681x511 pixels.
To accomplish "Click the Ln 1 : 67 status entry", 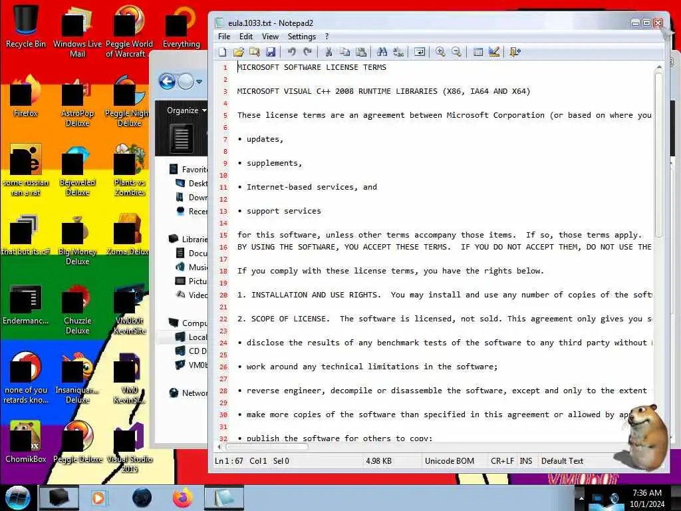I will (229, 460).
